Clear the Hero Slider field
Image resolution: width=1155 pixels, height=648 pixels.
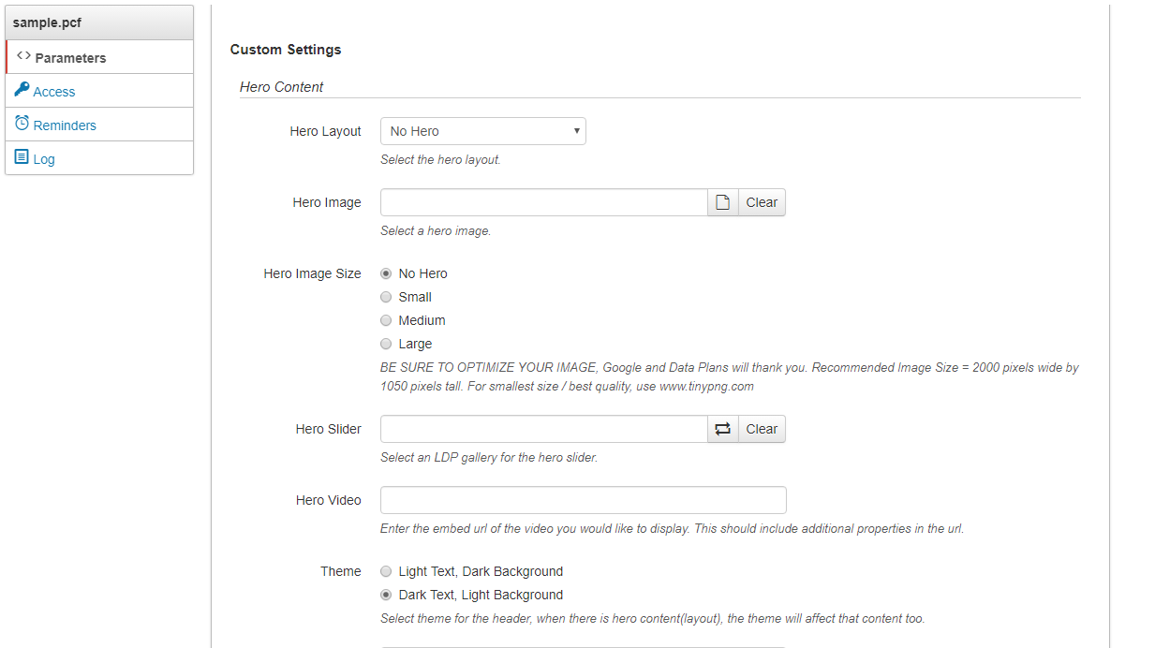762,428
